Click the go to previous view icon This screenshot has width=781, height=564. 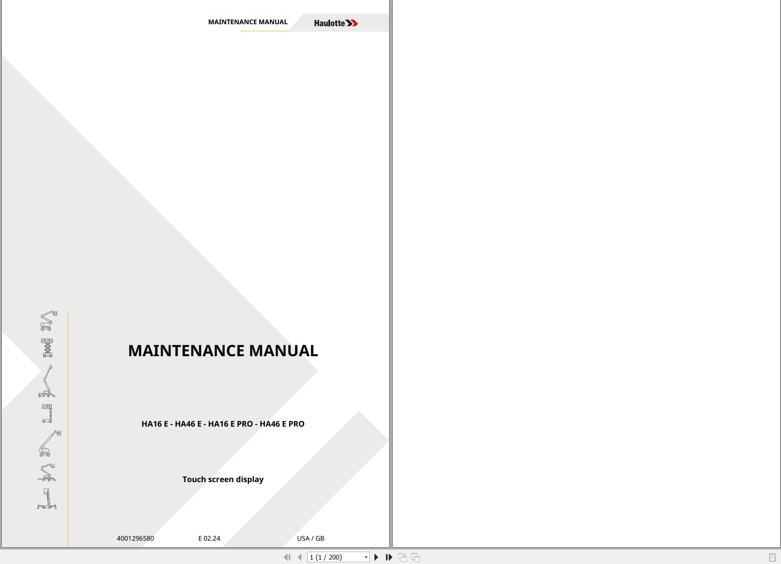point(402,557)
